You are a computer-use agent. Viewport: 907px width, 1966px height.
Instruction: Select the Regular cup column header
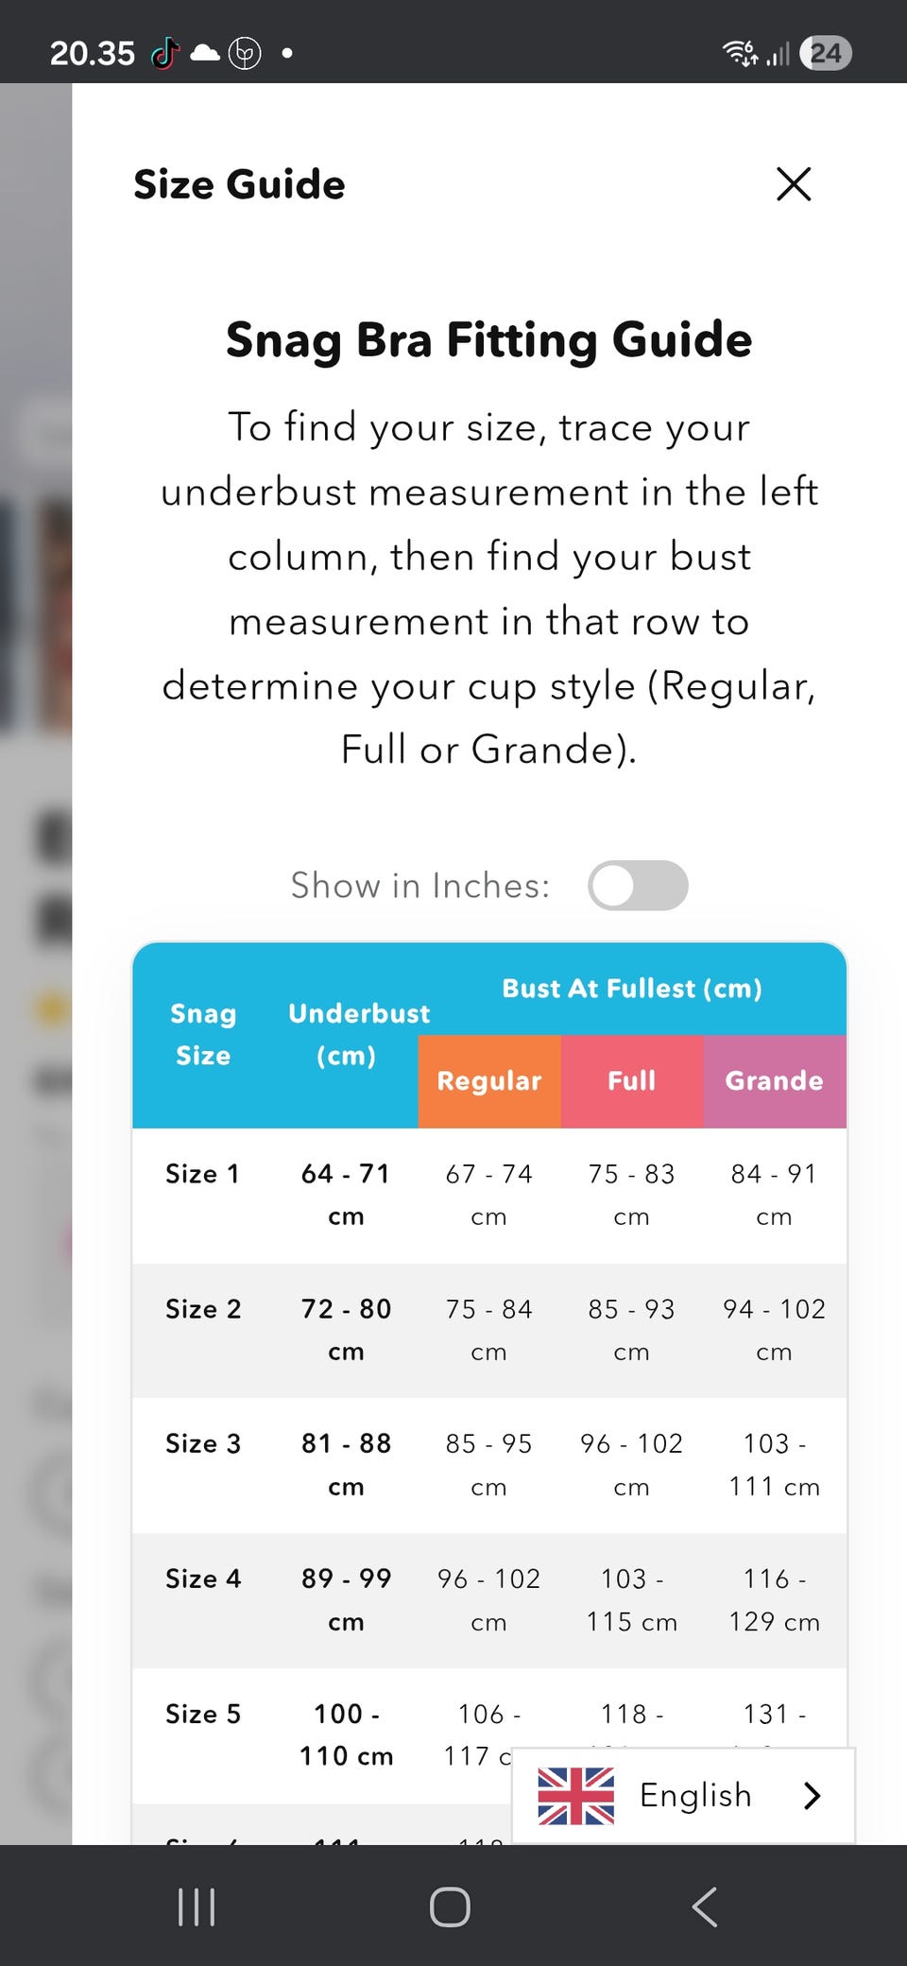tap(489, 1080)
